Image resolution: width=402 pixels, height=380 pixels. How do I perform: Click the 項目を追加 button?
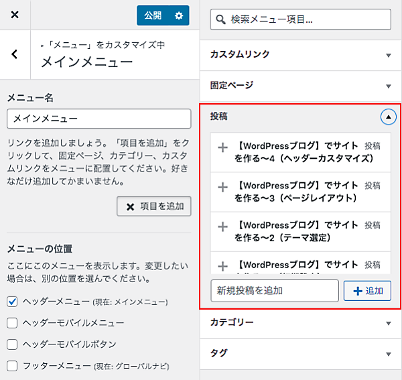pyautogui.click(x=153, y=206)
